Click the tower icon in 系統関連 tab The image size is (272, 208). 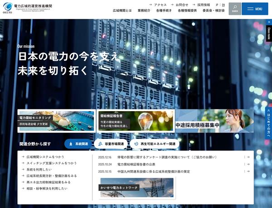coord(71,144)
